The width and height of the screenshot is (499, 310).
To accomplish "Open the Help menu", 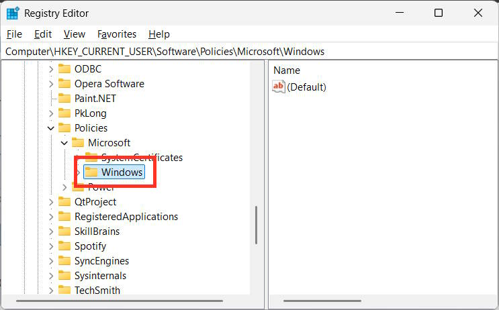I will point(159,34).
